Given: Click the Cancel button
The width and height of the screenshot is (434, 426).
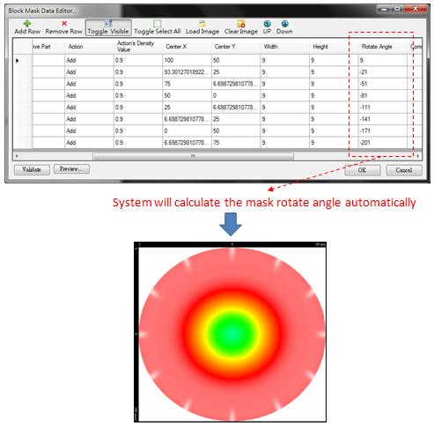Looking at the screenshot, I should click(404, 170).
